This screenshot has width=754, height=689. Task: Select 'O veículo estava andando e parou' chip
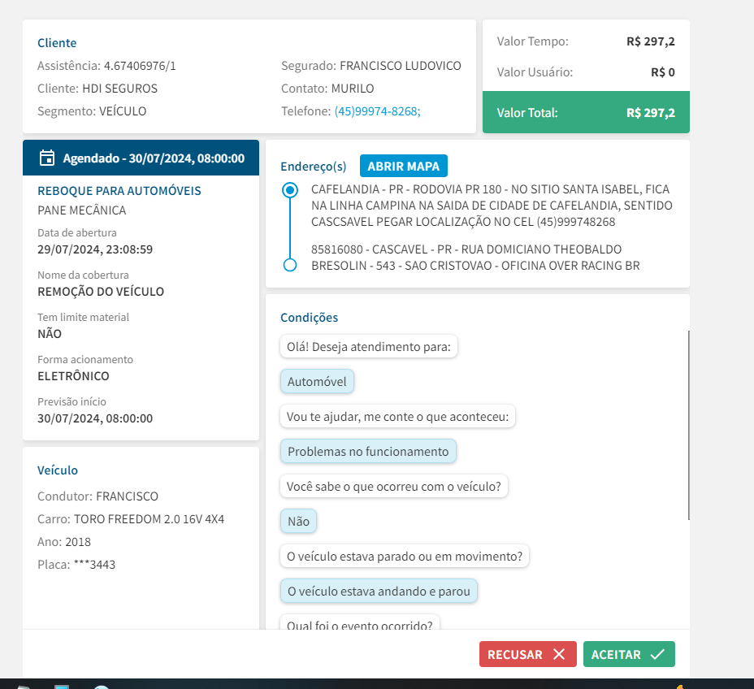tap(379, 591)
